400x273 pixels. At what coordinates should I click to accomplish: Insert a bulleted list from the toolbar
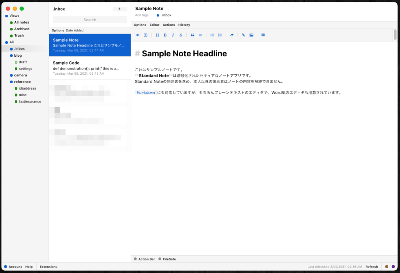(x=212, y=35)
